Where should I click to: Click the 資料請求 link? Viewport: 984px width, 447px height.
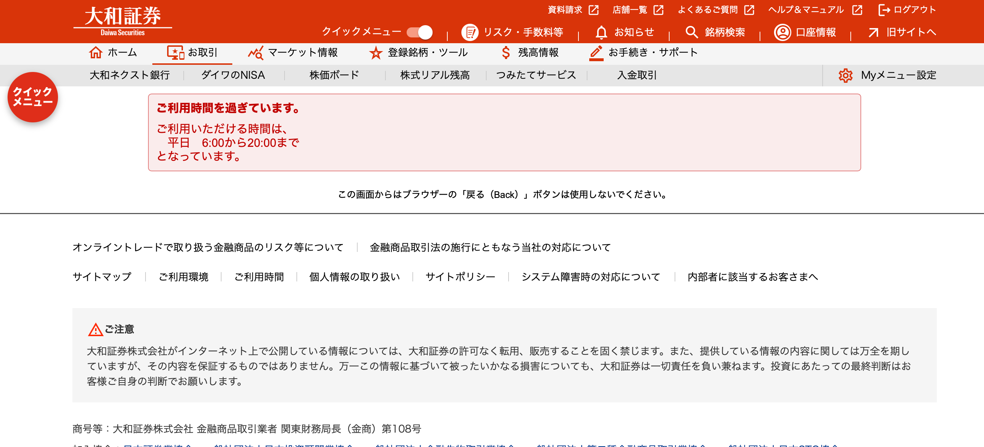click(x=565, y=10)
